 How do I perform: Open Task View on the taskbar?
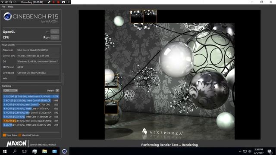click(x=24, y=151)
